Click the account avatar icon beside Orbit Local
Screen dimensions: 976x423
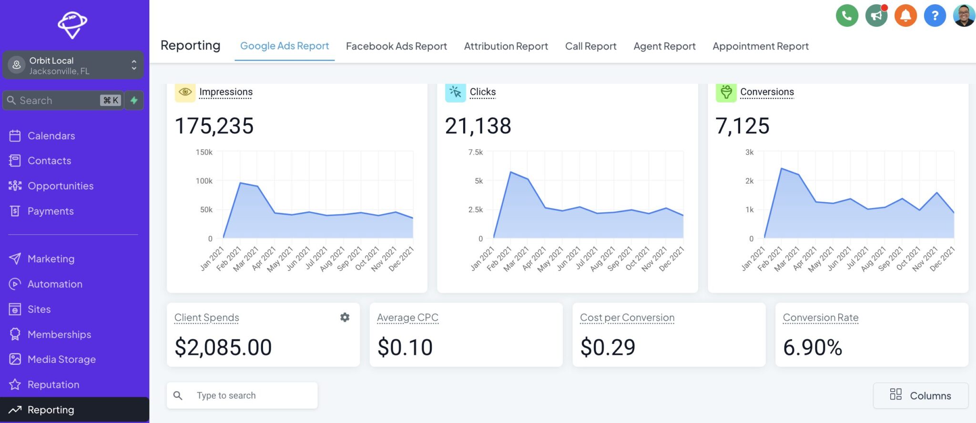(x=17, y=65)
